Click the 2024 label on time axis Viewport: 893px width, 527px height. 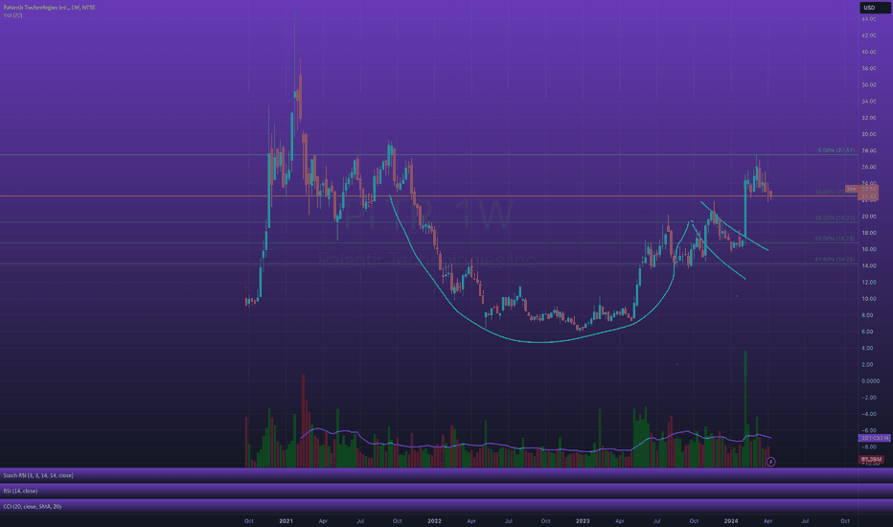(x=731, y=520)
